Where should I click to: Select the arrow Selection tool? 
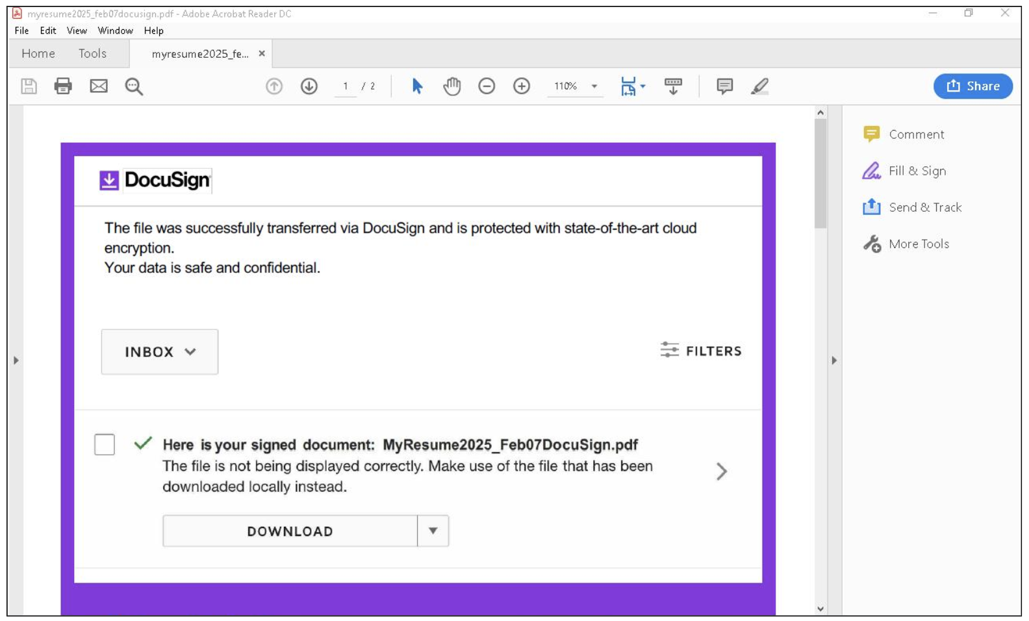417,86
